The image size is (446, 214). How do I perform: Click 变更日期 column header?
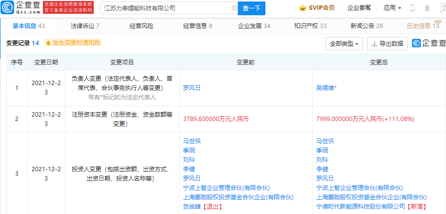pos(46,62)
